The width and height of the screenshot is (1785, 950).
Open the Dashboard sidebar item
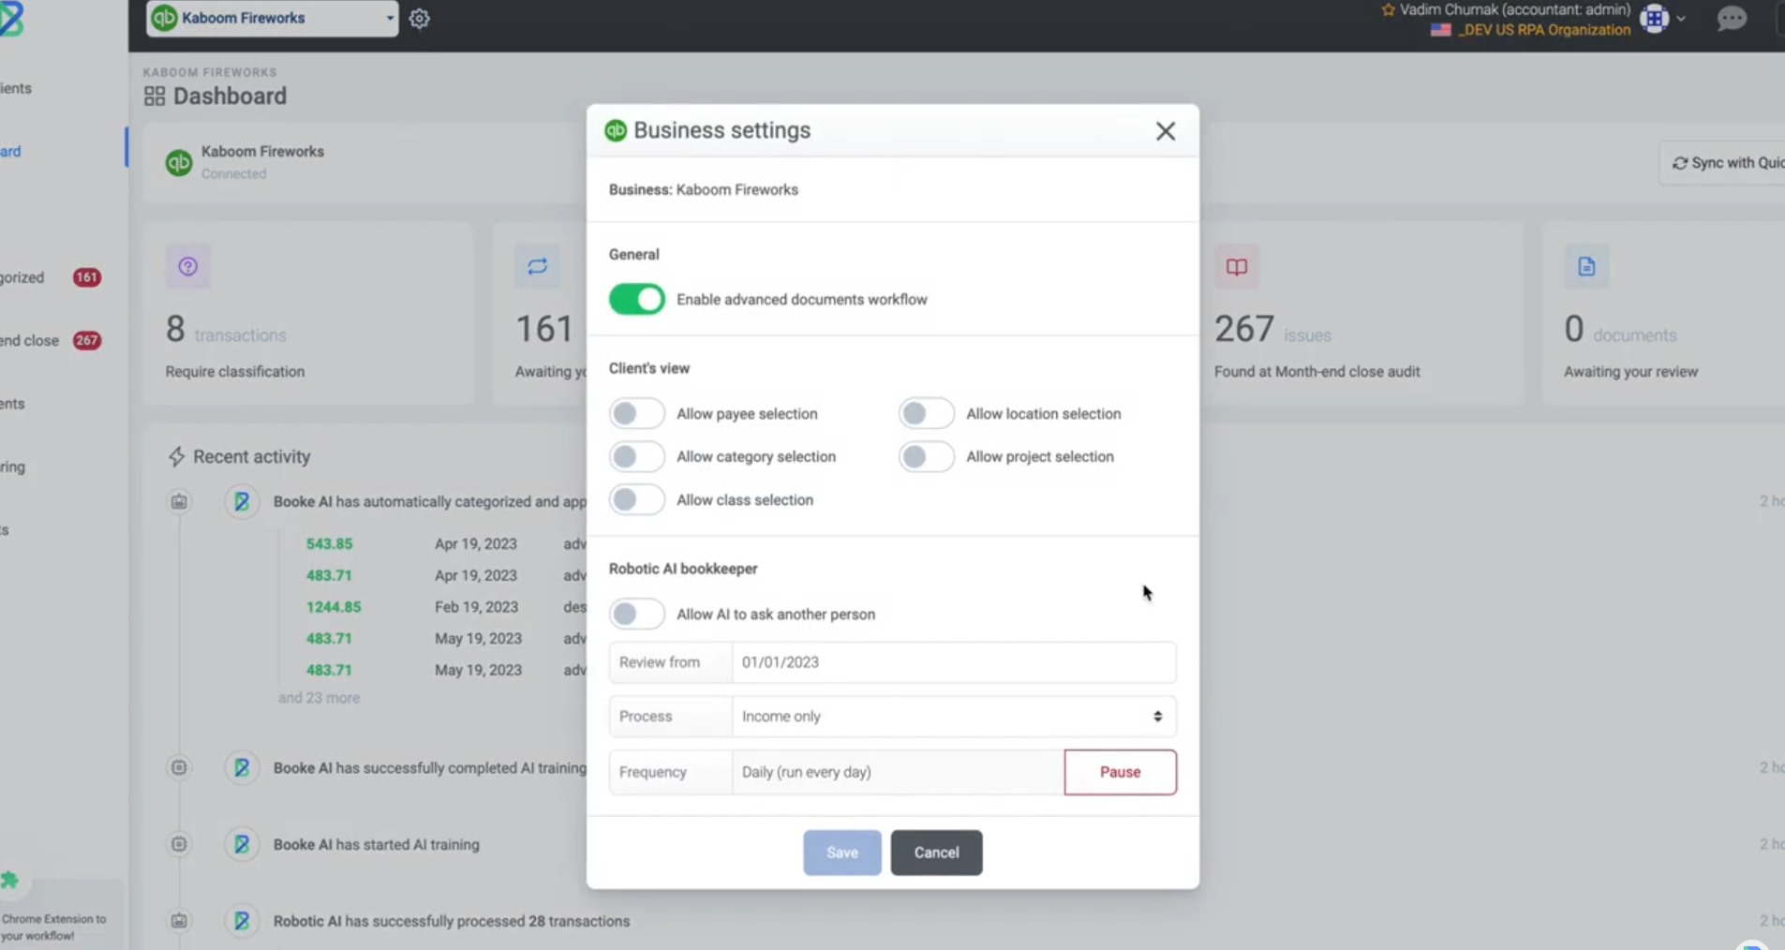[x=10, y=151]
